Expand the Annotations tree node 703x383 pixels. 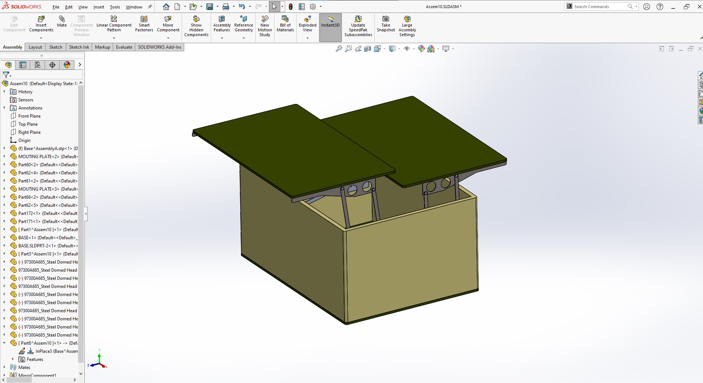coord(4,108)
